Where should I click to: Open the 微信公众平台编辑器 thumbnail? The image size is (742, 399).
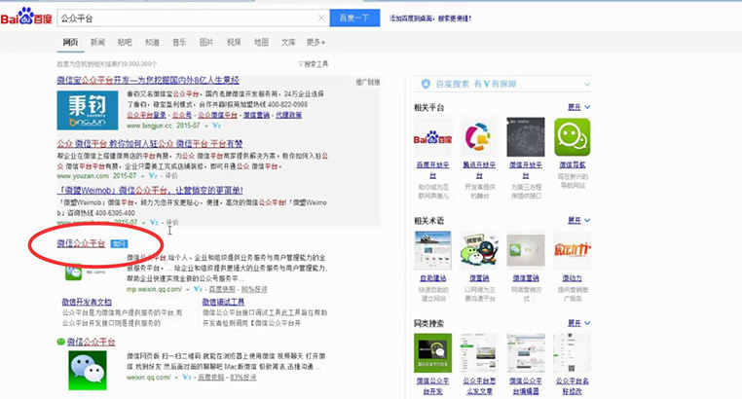pyautogui.click(x=526, y=352)
